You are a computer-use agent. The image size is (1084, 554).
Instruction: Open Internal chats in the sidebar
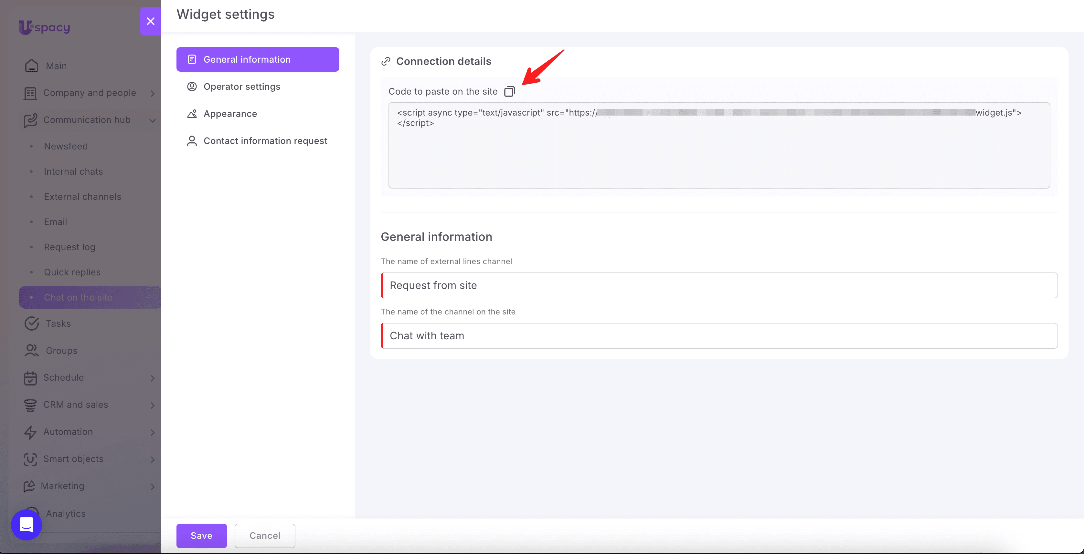pyautogui.click(x=74, y=171)
